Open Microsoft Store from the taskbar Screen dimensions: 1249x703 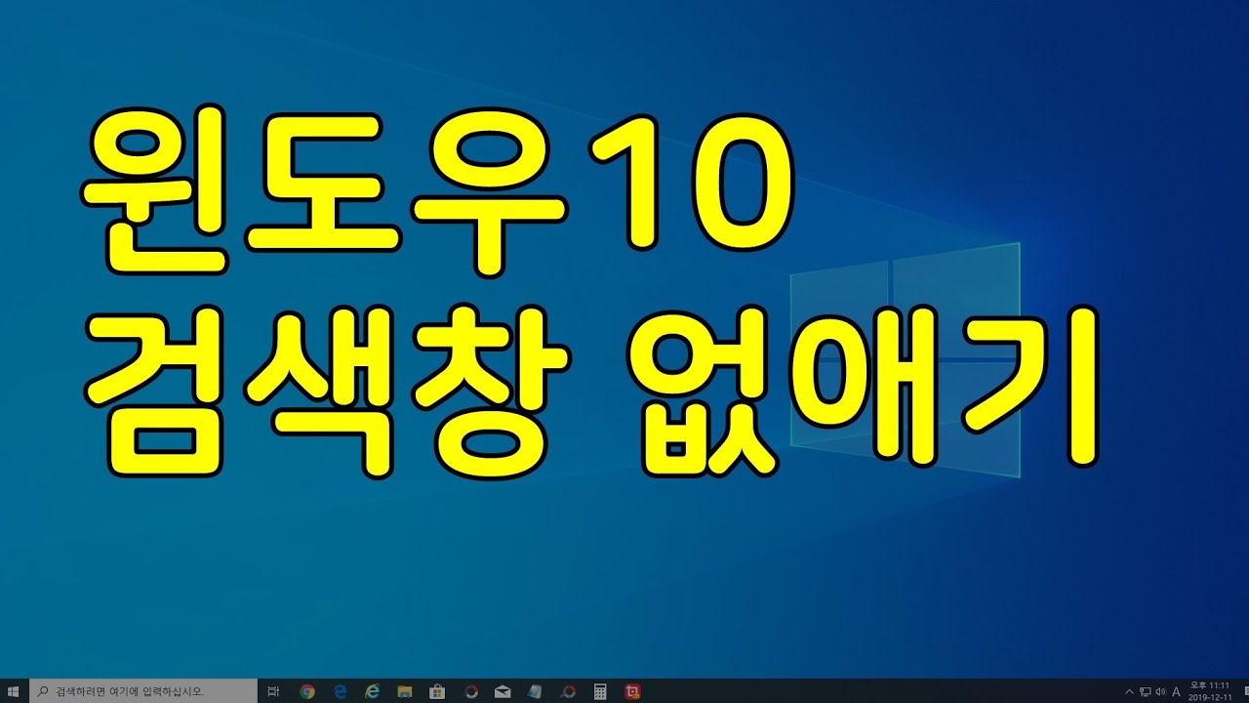point(438,691)
